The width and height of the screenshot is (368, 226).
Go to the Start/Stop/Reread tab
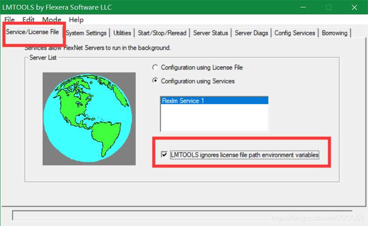[x=162, y=33]
